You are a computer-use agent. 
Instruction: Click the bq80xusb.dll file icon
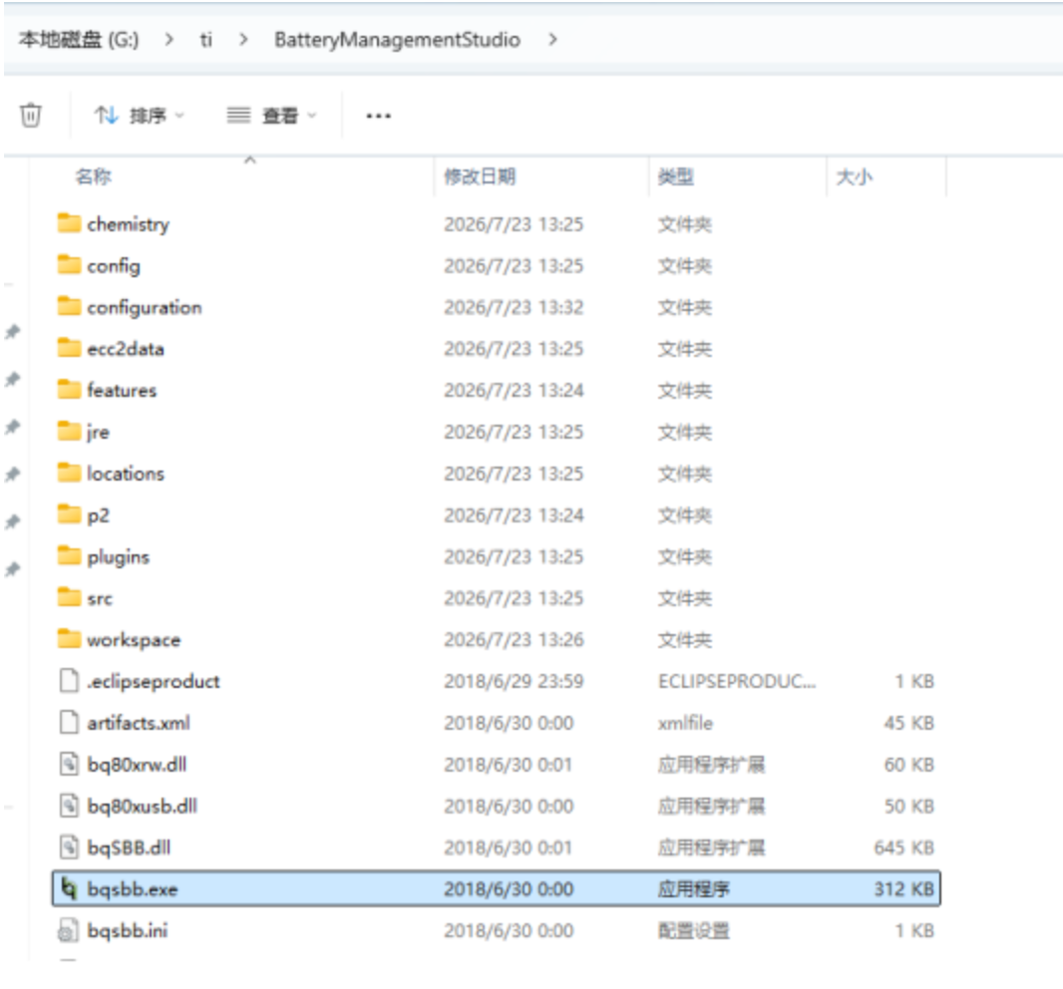pos(69,806)
